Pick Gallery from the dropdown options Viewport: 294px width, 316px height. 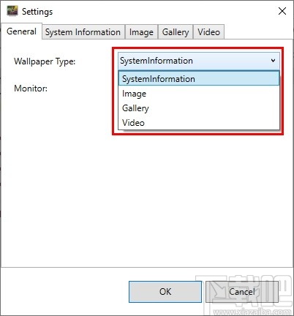tap(199, 108)
